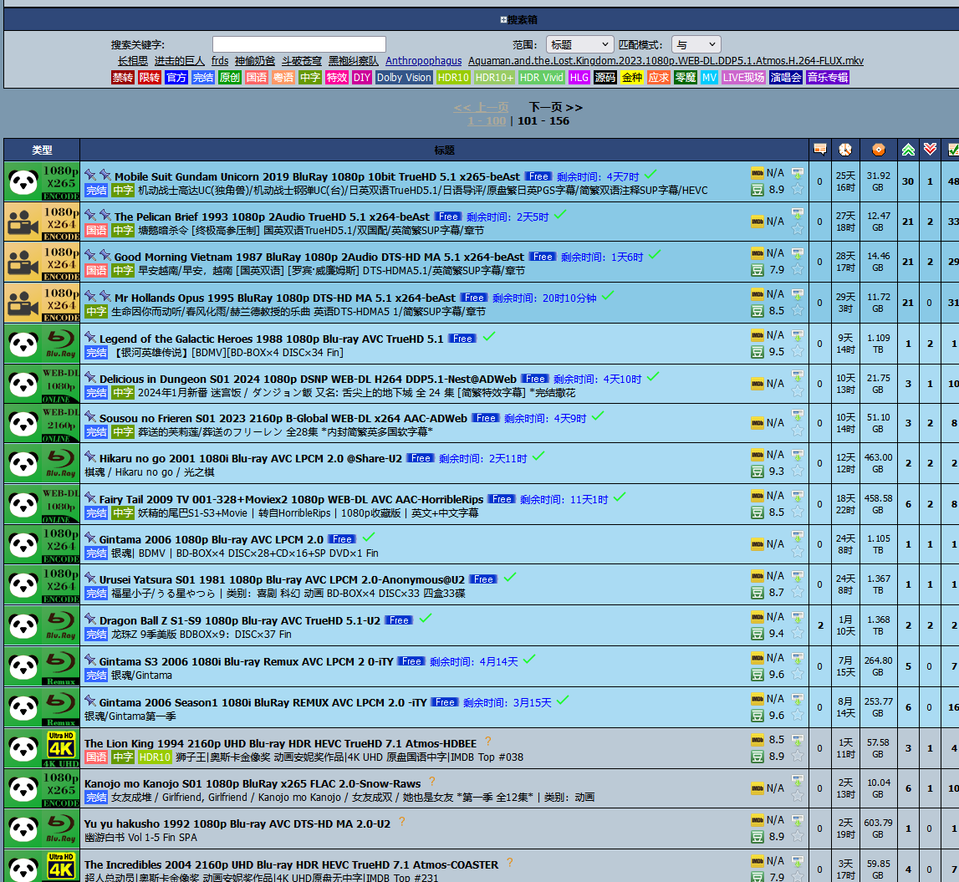
Task: Click the 458.58 GB size of Fairy Tail
Action: [878, 504]
